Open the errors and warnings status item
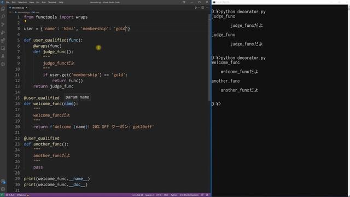Viewport: 350px width, 197px height. (x=10, y=195)
